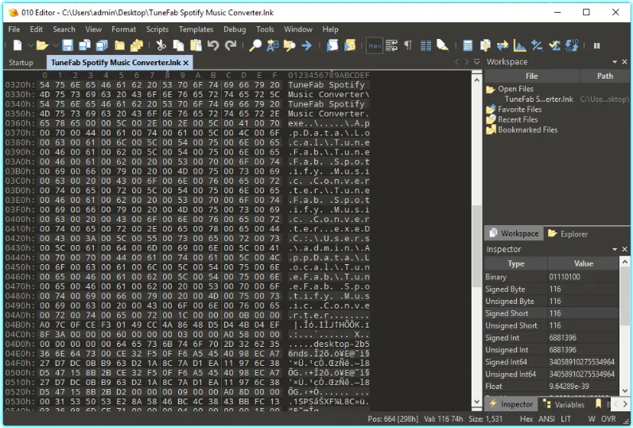Viewport: 633px width, 428px height.
Task: Click the Close All files icon
Action: 137,45
